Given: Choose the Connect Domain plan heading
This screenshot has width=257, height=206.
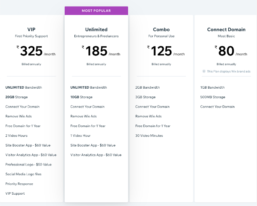Looking at the screenshot, I should [226, 30].
